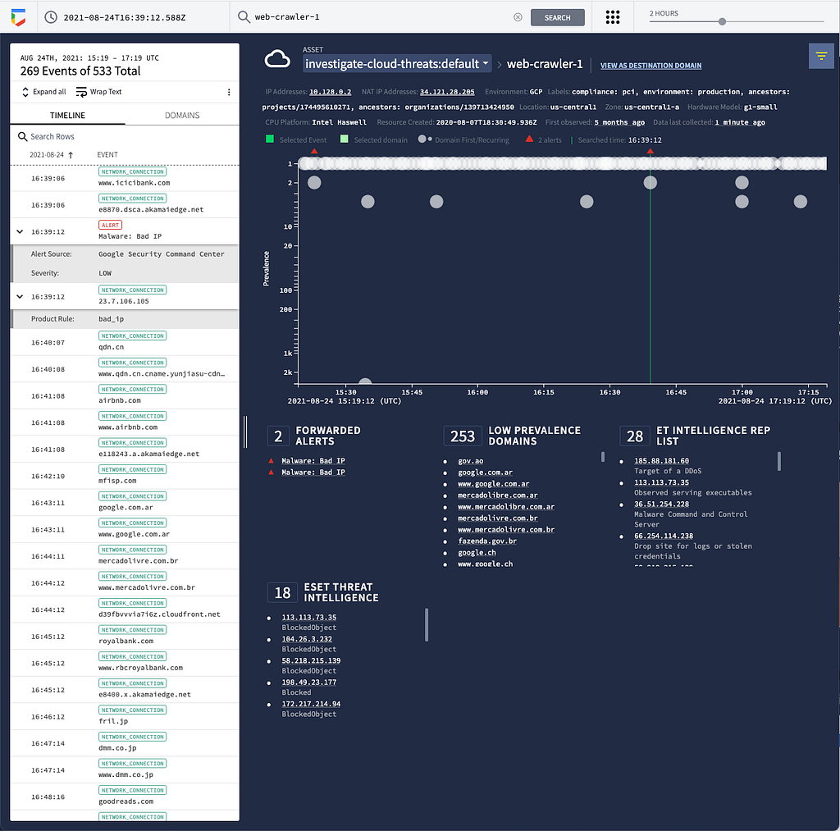
Task: Click the red ALERT badge
Action: pyautogui.click(x=110, y=225)
